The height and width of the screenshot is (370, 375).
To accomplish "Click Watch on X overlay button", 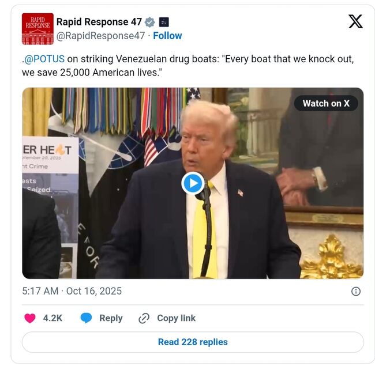I will (326, 103).
